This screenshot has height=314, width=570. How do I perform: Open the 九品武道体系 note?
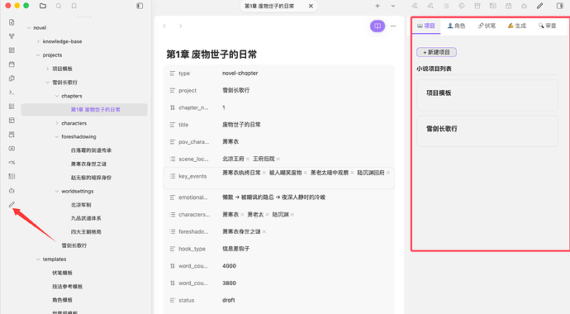click(x=86, y=218)
